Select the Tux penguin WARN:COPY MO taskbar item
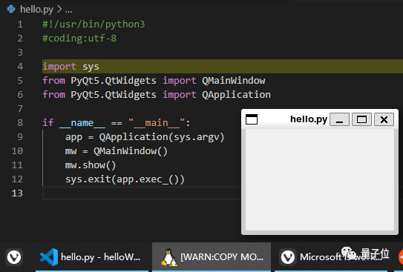Image resolution: width=403 pixels, height=272 pixels. (212, 257)
